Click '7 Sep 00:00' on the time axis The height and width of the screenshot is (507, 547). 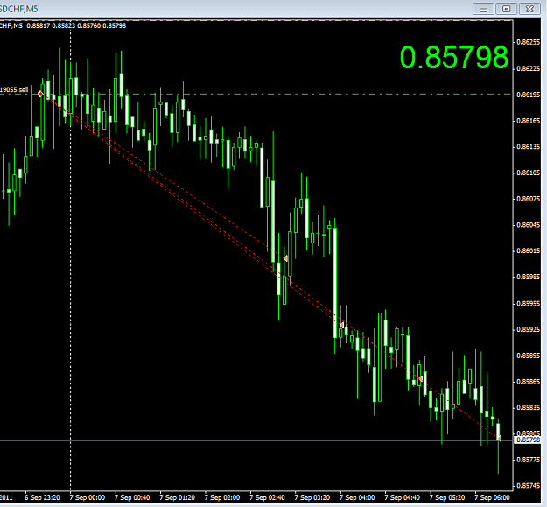pos(88,497)
